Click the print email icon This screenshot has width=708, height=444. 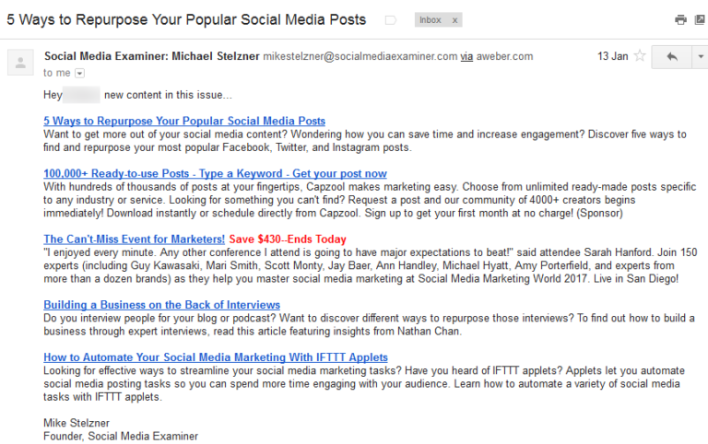point(680,19)
